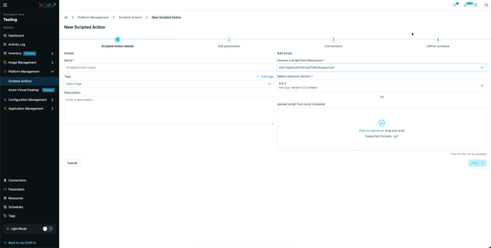Image resolution: width=491 pixels, height=248 pixels.
Task: Click the Add tags link
Action: [265, 77]
